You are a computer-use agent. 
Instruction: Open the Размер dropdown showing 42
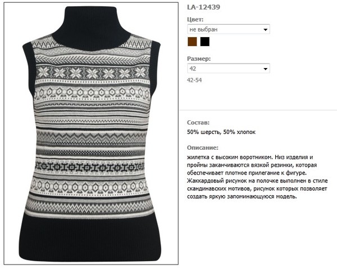tap(229, 69)
